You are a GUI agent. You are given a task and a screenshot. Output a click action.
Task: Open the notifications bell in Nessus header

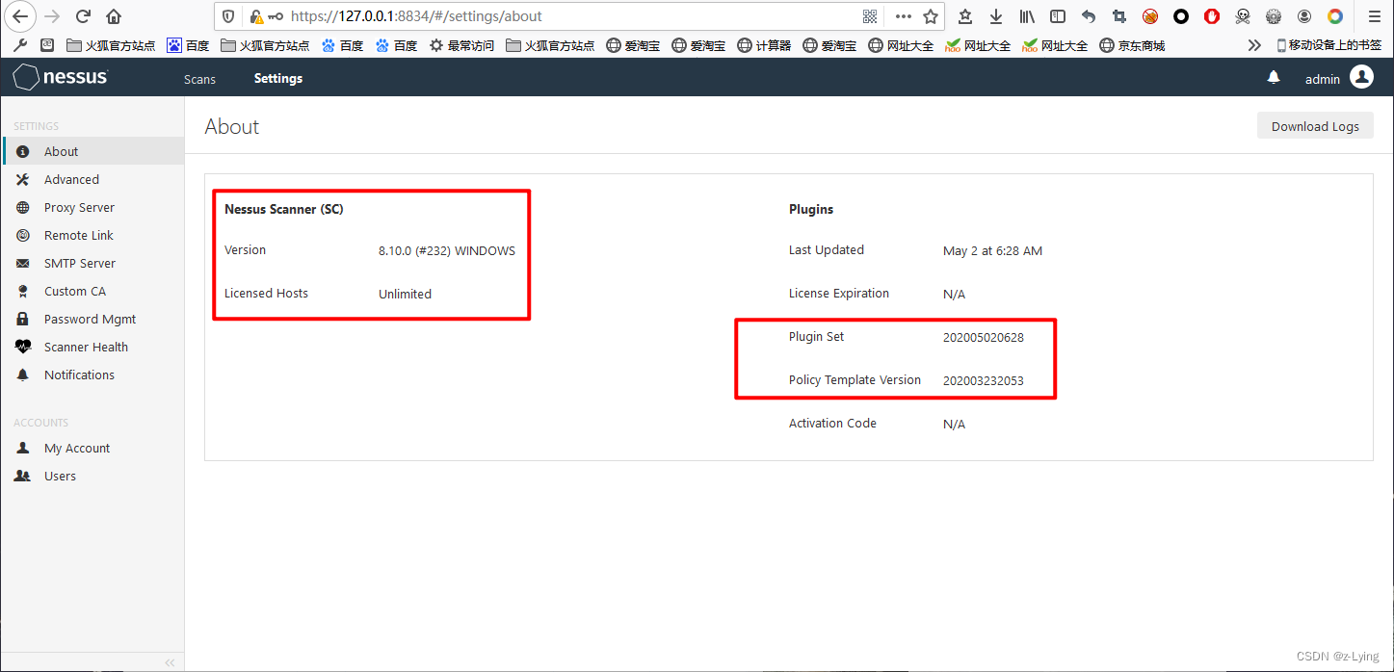[1274, 78]
